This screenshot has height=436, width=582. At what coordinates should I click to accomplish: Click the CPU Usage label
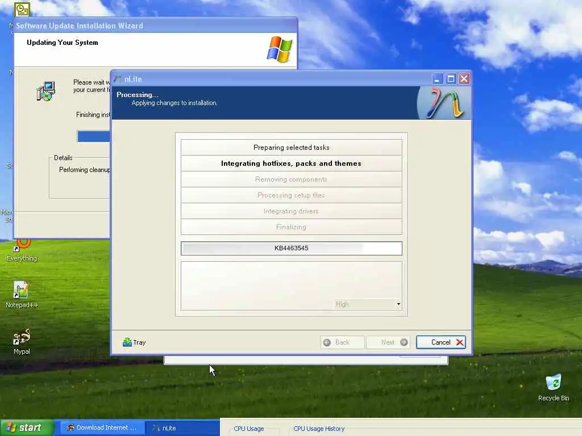(x=249, y=429)
